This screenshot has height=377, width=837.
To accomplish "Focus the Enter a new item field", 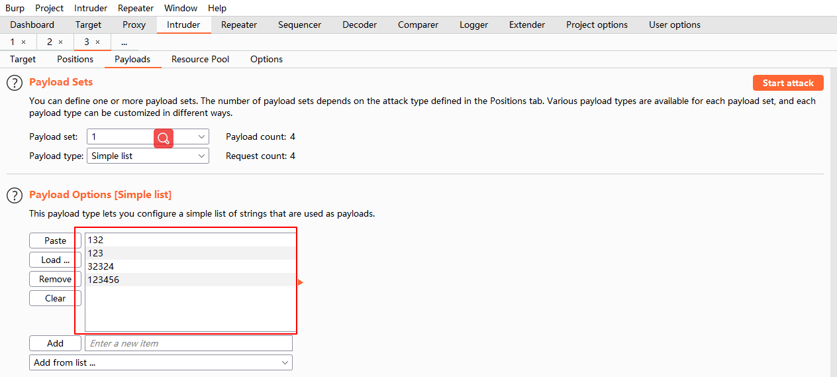I will point(189,343).
